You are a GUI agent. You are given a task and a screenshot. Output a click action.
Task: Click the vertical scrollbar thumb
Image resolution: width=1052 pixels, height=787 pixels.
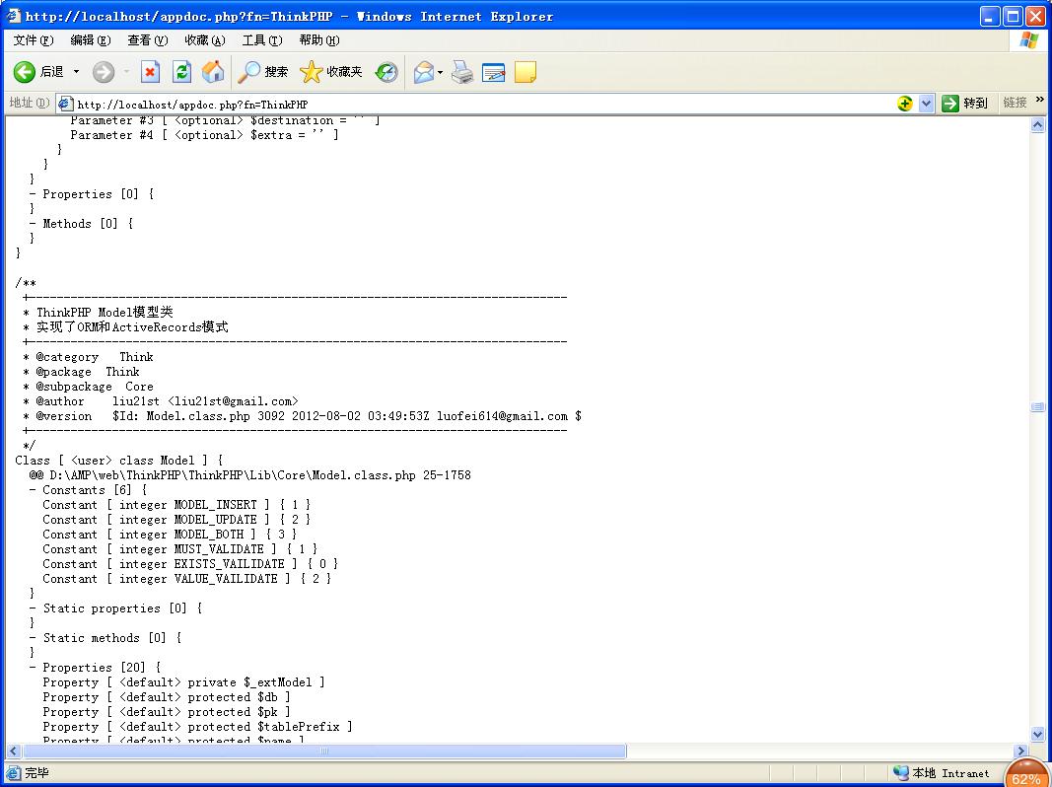[1037, 406]
